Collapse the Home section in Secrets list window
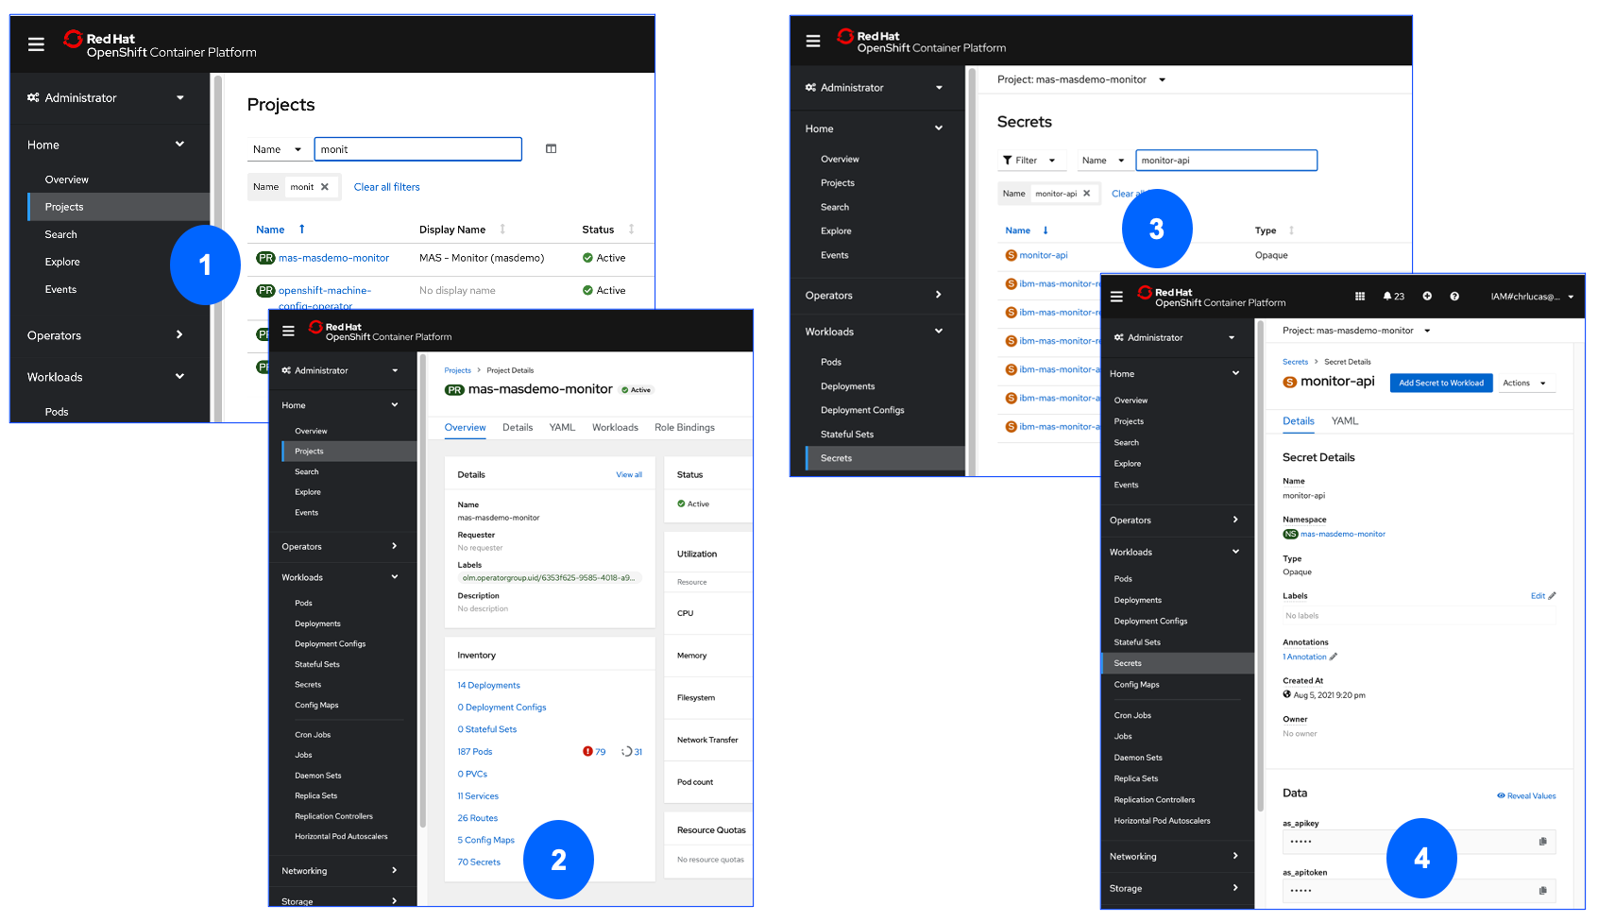The image size is (1598, 922). [x=874, y=128]
